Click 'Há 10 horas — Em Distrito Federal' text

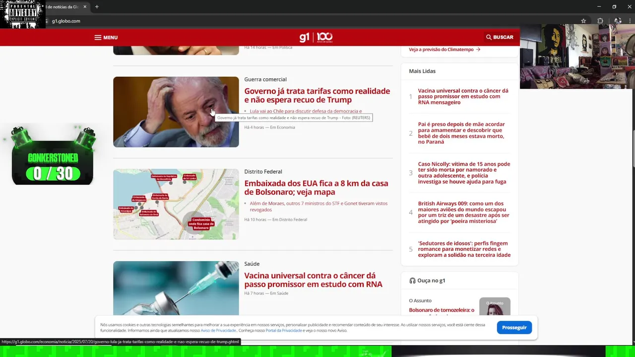point(275,220)
